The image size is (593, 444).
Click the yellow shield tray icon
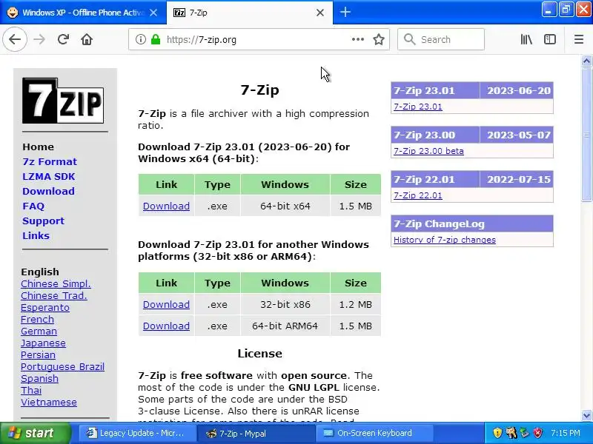(497, 433)
